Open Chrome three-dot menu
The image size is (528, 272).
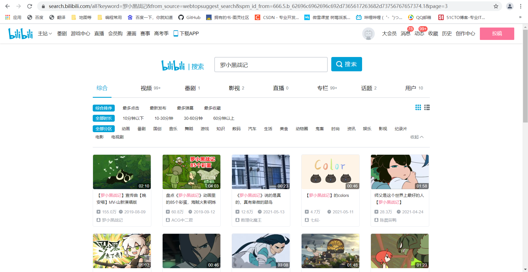pos(521,6)
